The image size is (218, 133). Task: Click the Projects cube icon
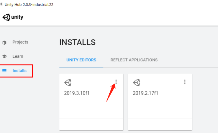4,42
